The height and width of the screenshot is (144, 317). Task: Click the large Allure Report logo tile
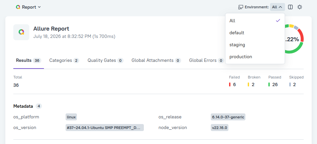21,32
